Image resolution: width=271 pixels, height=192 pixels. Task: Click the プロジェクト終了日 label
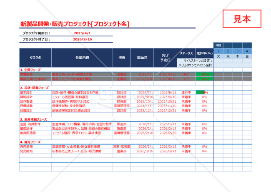point(36,39)
